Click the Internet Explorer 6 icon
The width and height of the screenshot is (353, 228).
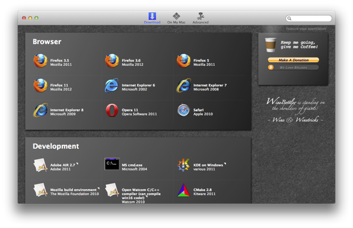point(112,85)
